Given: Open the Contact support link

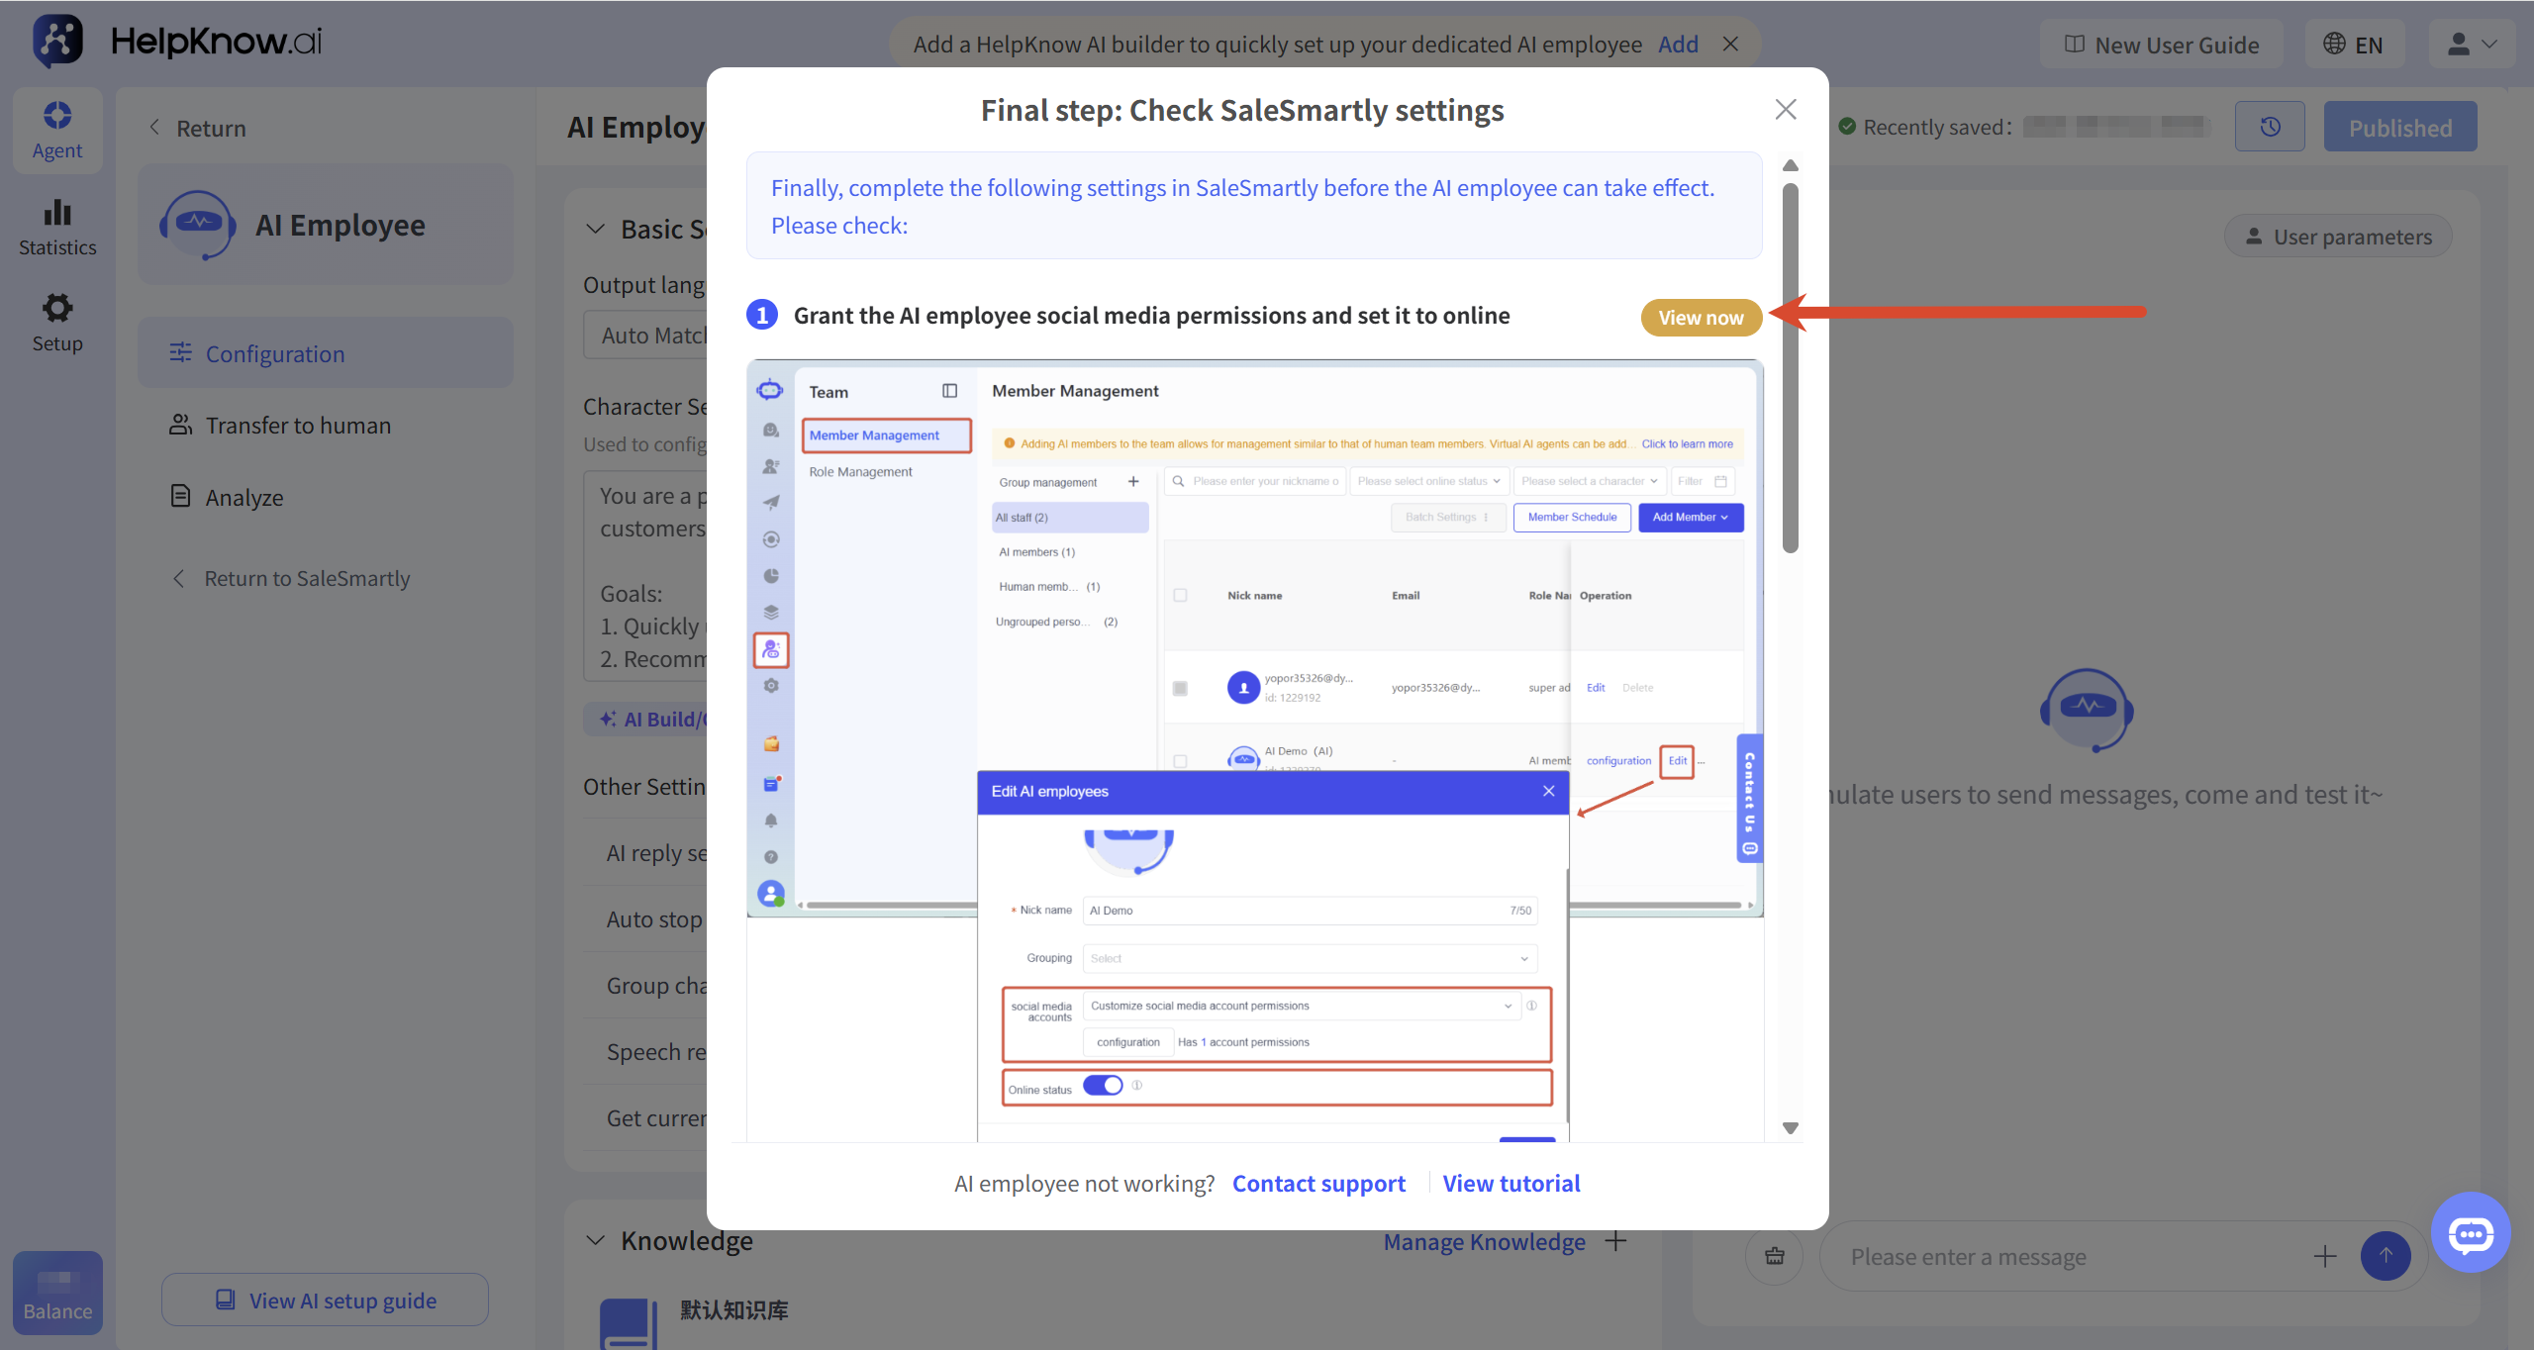Looking at the screenshot, I should tap(1318, 1183).
